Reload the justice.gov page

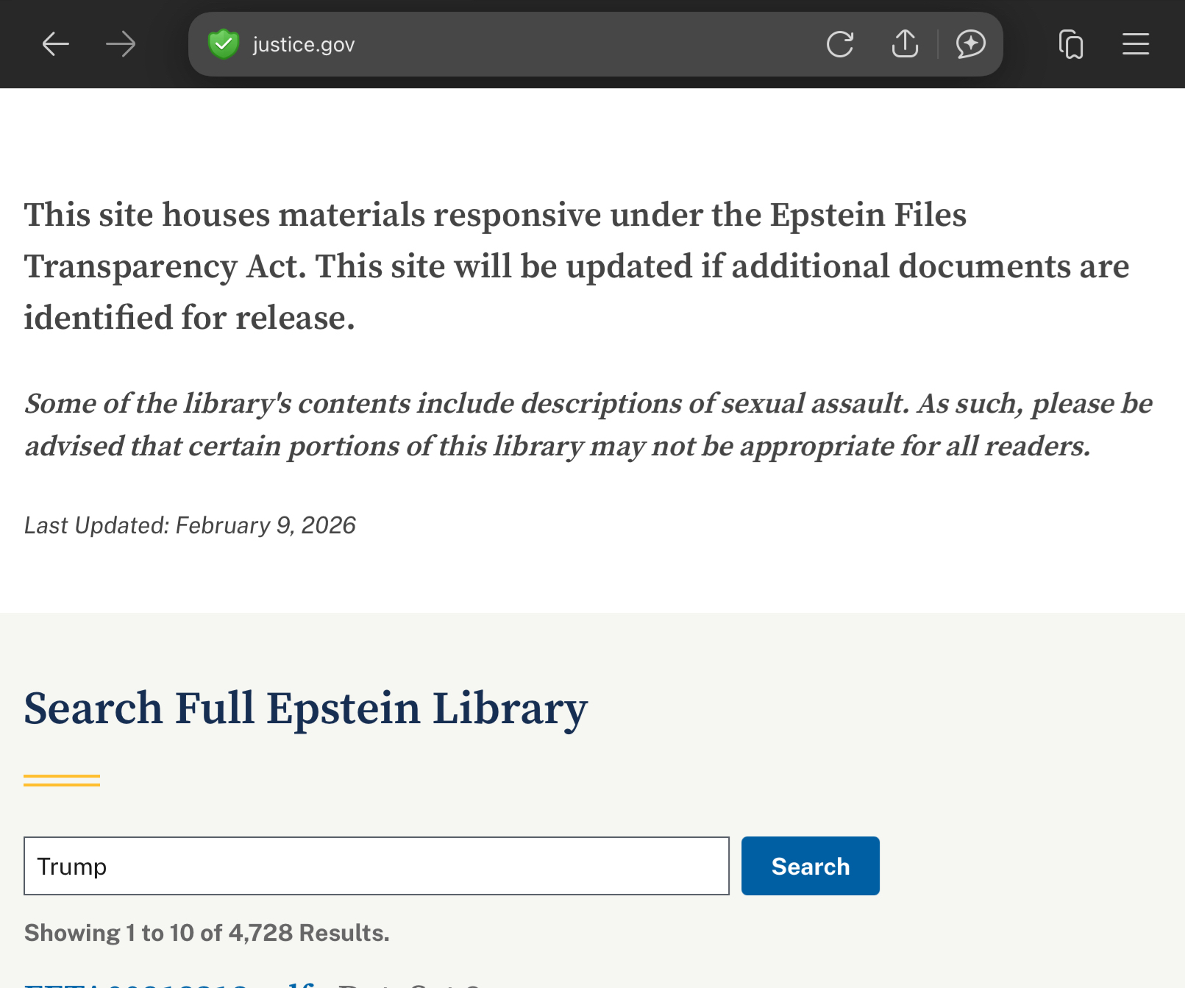tap(840, 44)
